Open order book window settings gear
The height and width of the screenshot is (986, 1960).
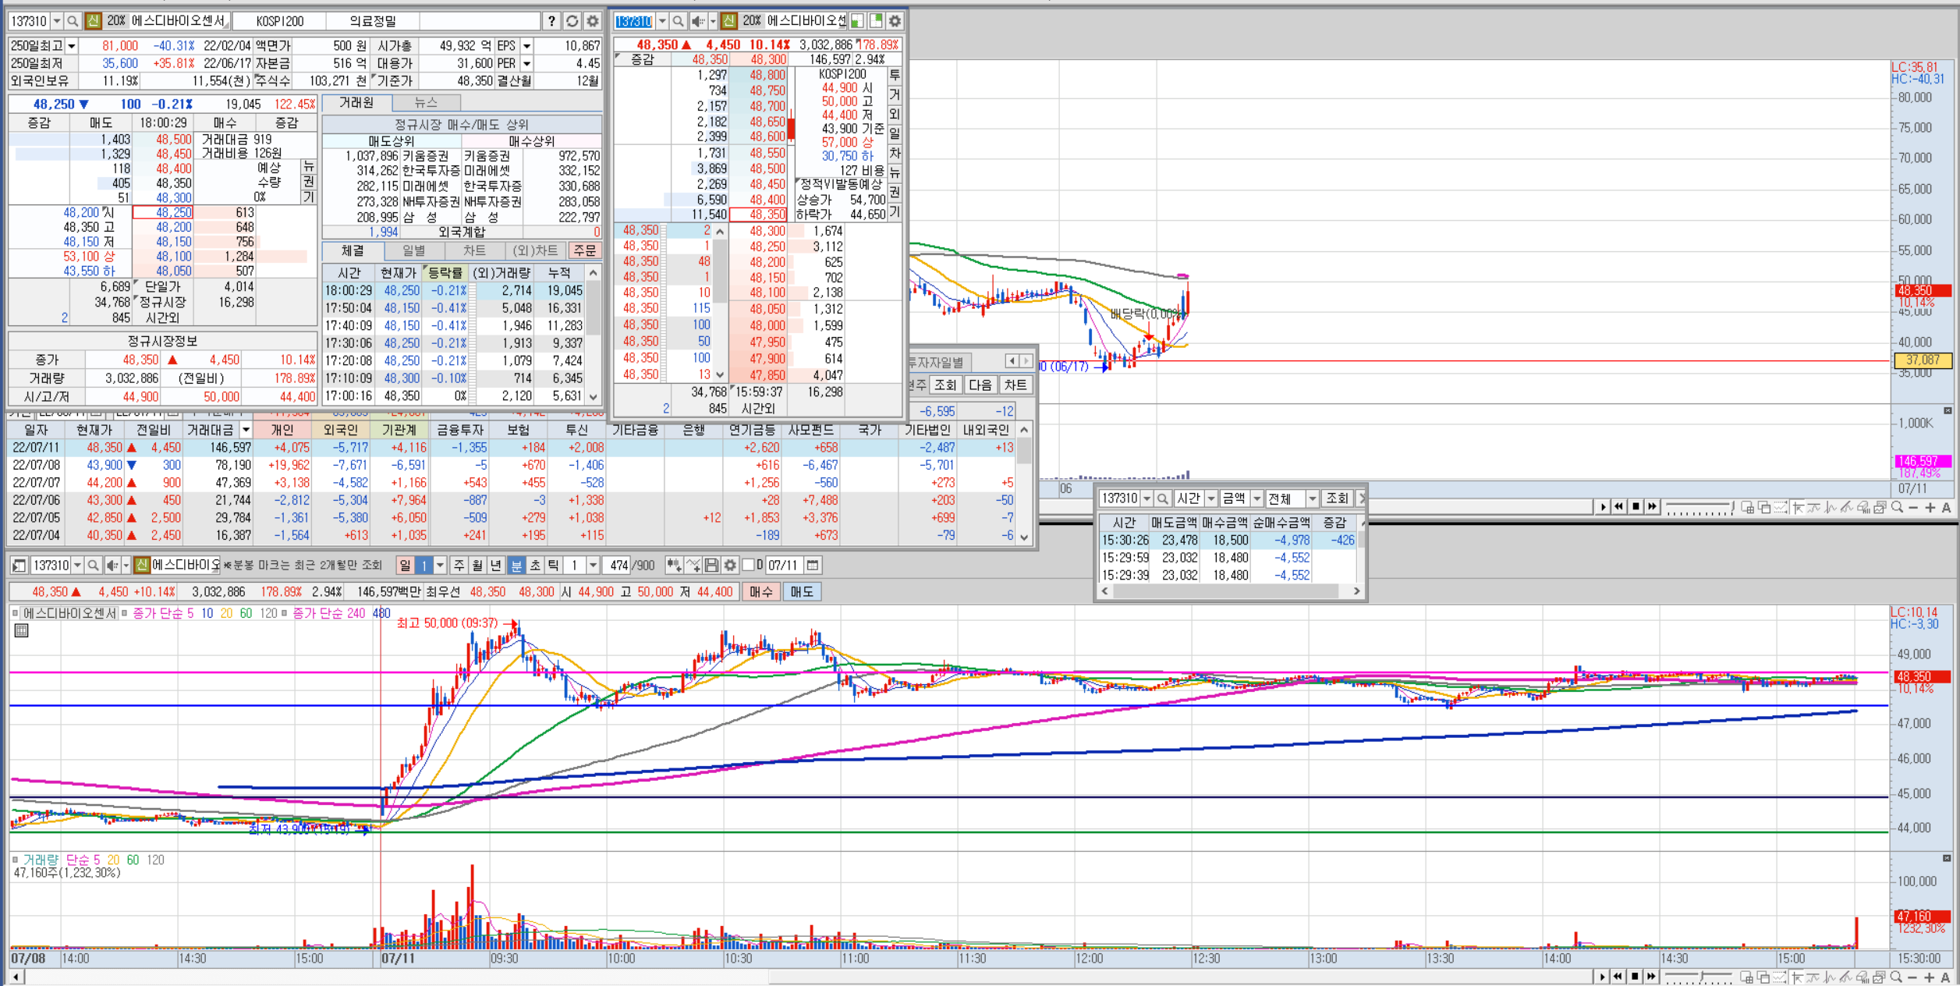point(895,21)
